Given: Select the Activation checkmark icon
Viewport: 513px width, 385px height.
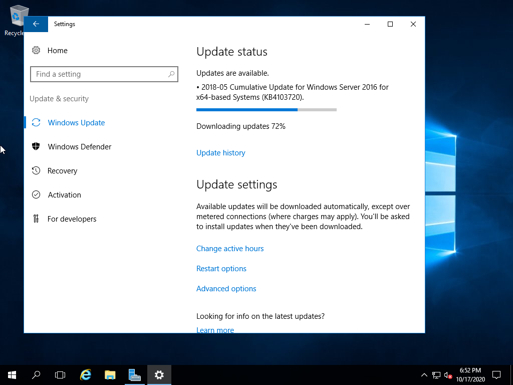Looking at the screenshot, I should coord(36,195).
